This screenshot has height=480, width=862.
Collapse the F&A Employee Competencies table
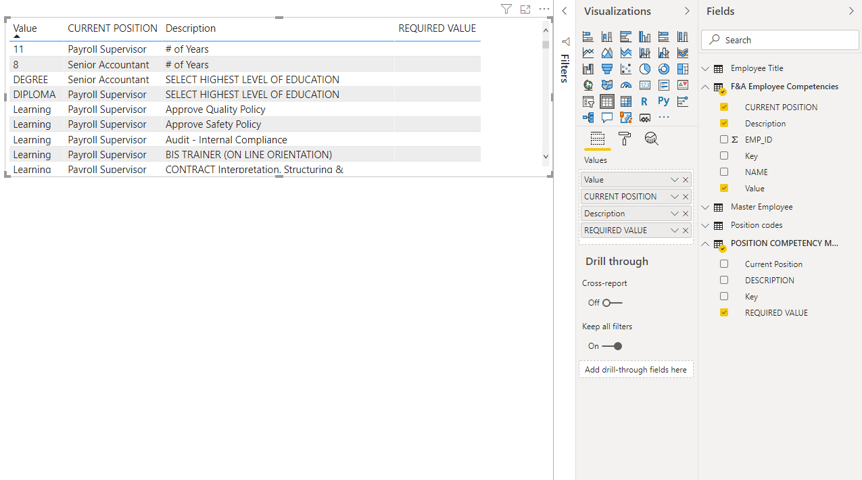[706, 87]
